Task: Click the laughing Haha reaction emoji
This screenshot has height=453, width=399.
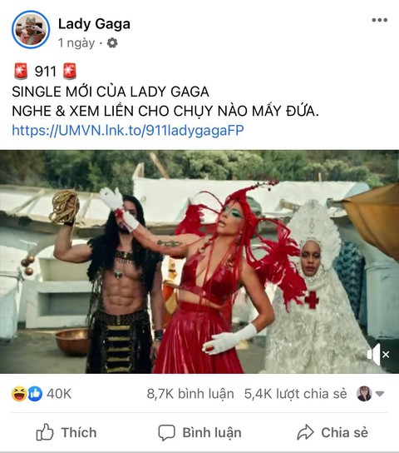Action: pyautogui.click(x=19, y=394)
